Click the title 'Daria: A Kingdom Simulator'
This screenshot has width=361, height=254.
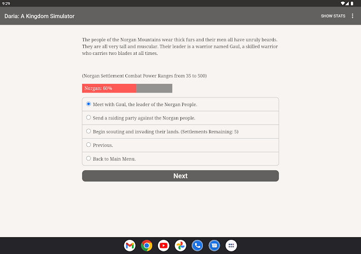tap(40, 16)
